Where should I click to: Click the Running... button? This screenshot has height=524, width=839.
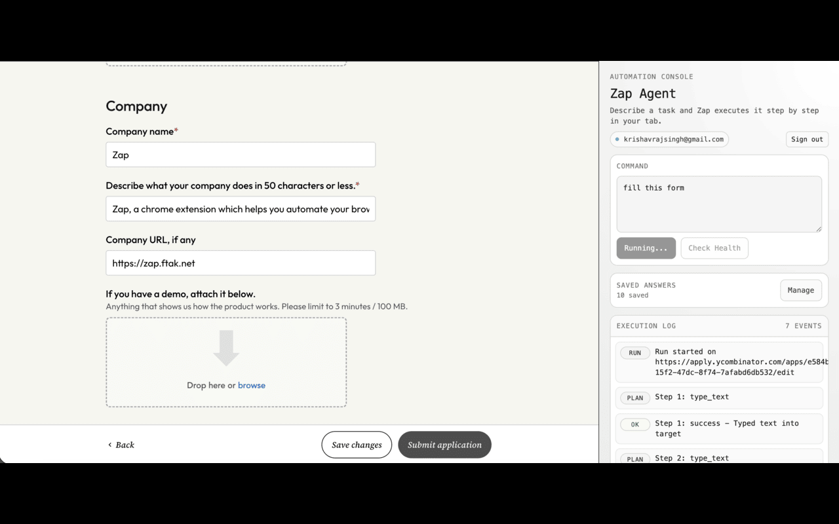pos(646,248)
